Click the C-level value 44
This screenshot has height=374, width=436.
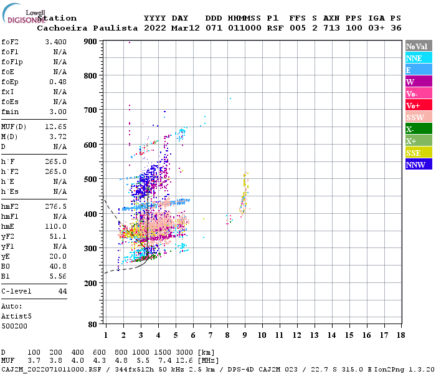(x=62, y=291)
